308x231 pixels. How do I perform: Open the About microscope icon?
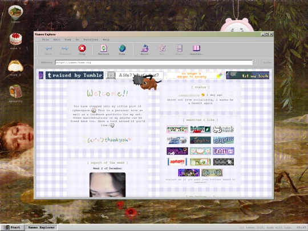point(144,48)
